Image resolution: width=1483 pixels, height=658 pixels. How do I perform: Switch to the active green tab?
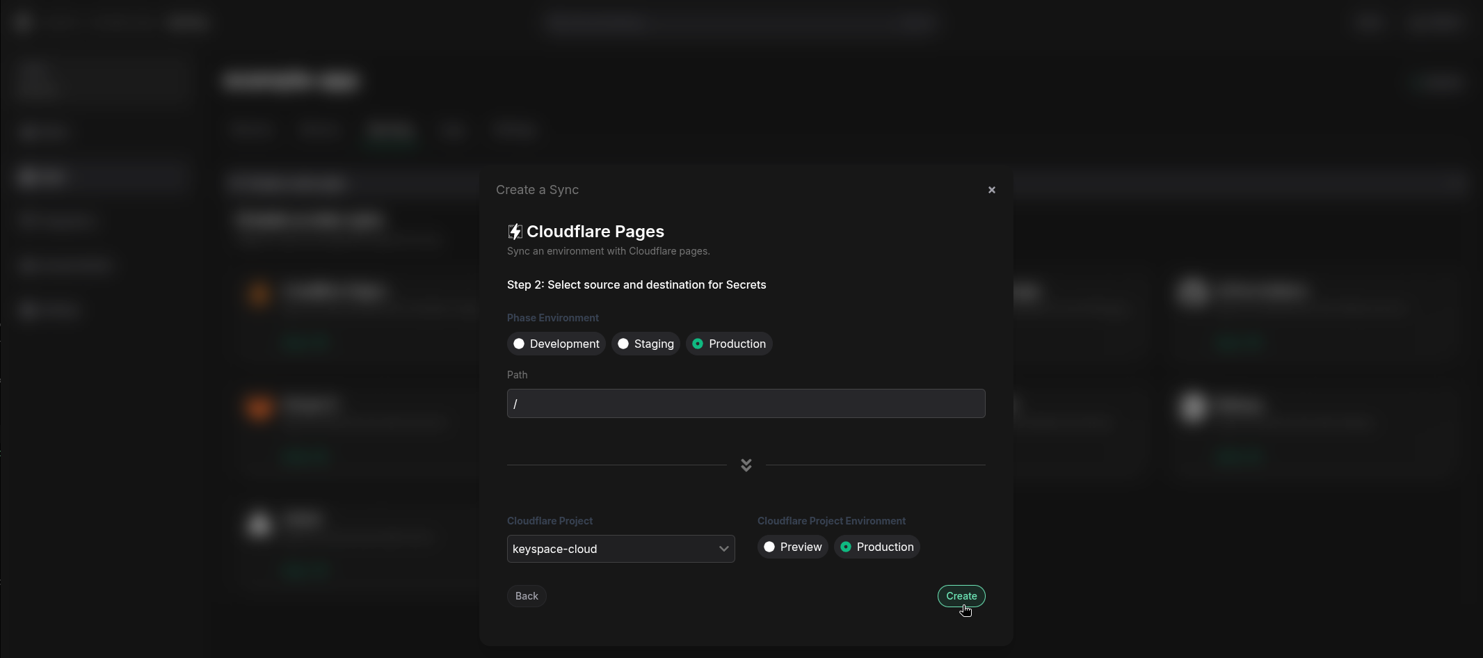[390, 130]
